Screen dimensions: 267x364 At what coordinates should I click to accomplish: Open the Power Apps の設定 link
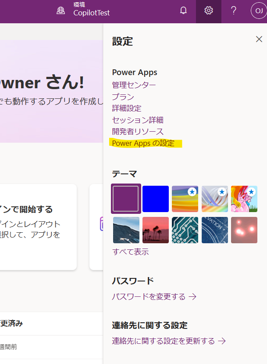click(x=143, y=143)
